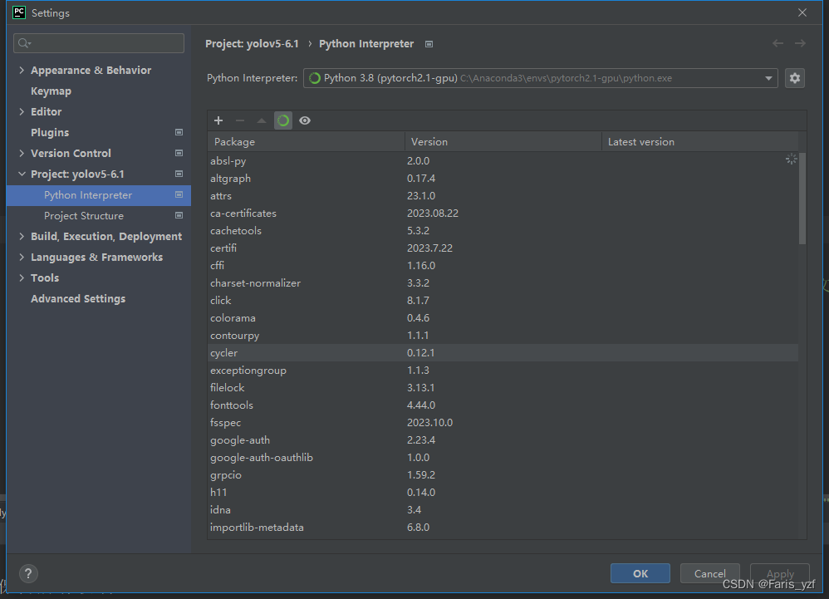The image size is (829, 599).
Task: Click the forward navigation arrow
Action: (800, 43)
